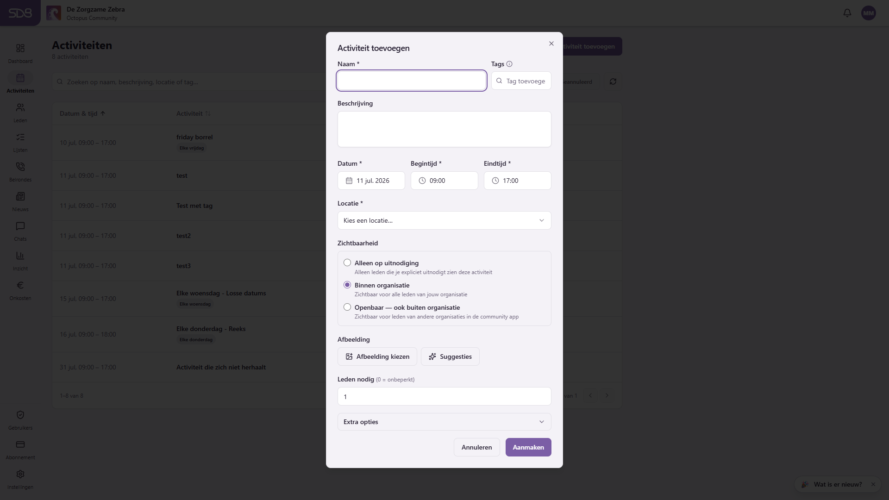This screenshot has width=889, height=500.
Task: Open Belrondes phone icon in sidebar
Action: click(x=20, y=167)
